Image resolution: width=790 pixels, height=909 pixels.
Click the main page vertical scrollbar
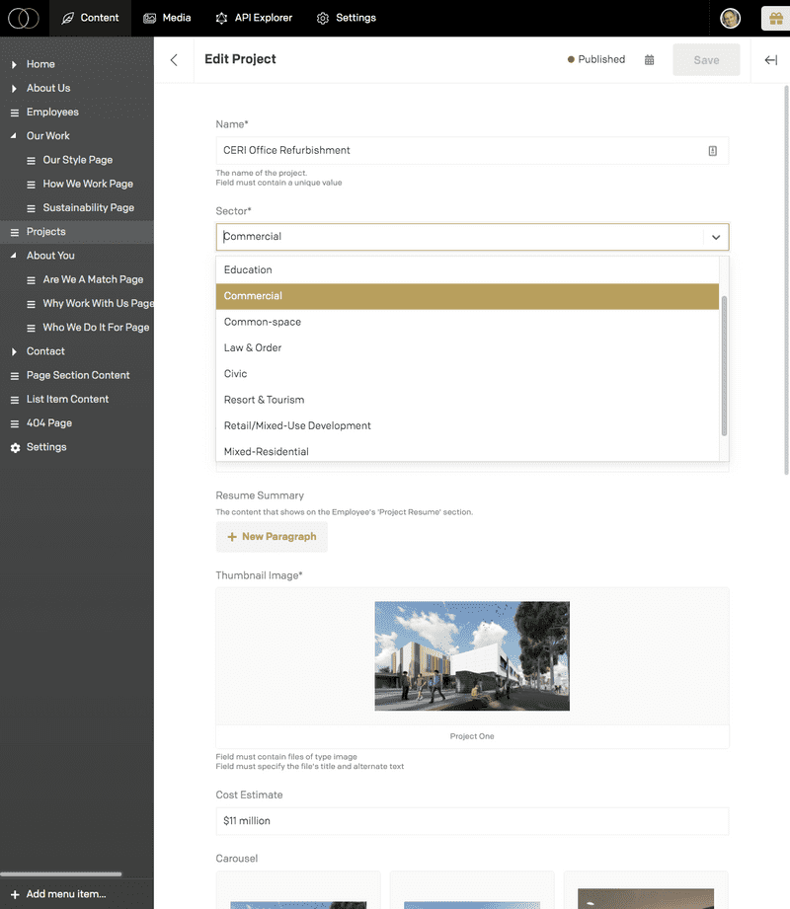[x=786, y=278]
